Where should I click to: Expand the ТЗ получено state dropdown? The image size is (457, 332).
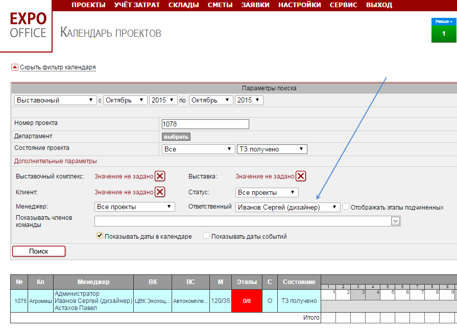tap(272, 149)
